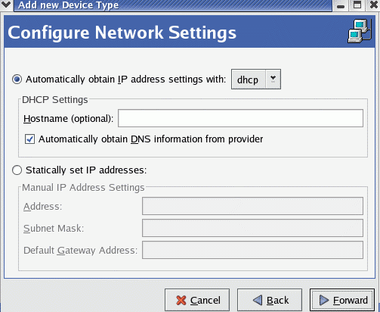This screenshot has height=312, width=380.
Task: Click the Cancel button
Action: (x=197, y=300)
